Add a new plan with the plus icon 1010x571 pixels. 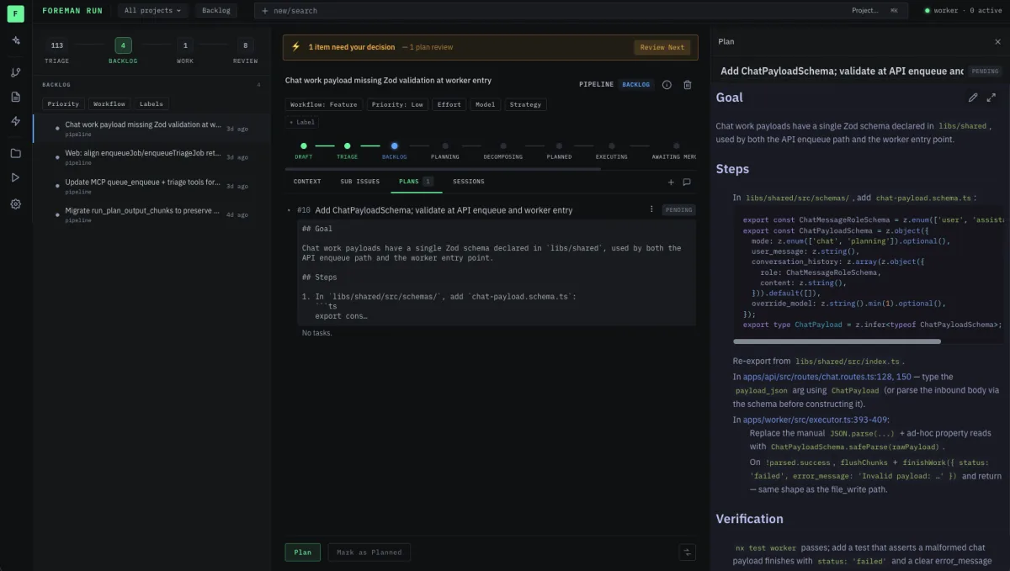tap(671, 182)
